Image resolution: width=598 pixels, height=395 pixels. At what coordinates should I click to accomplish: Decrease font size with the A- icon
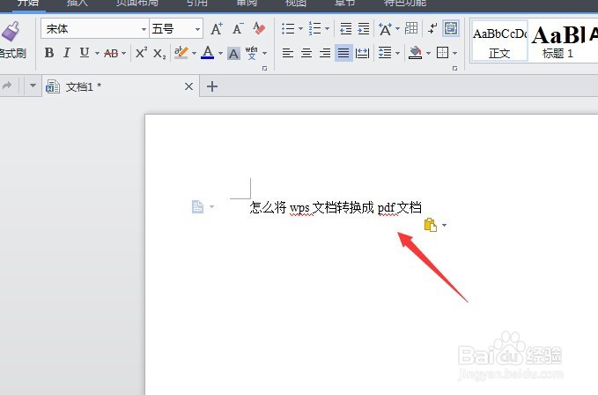click(238, 28)
